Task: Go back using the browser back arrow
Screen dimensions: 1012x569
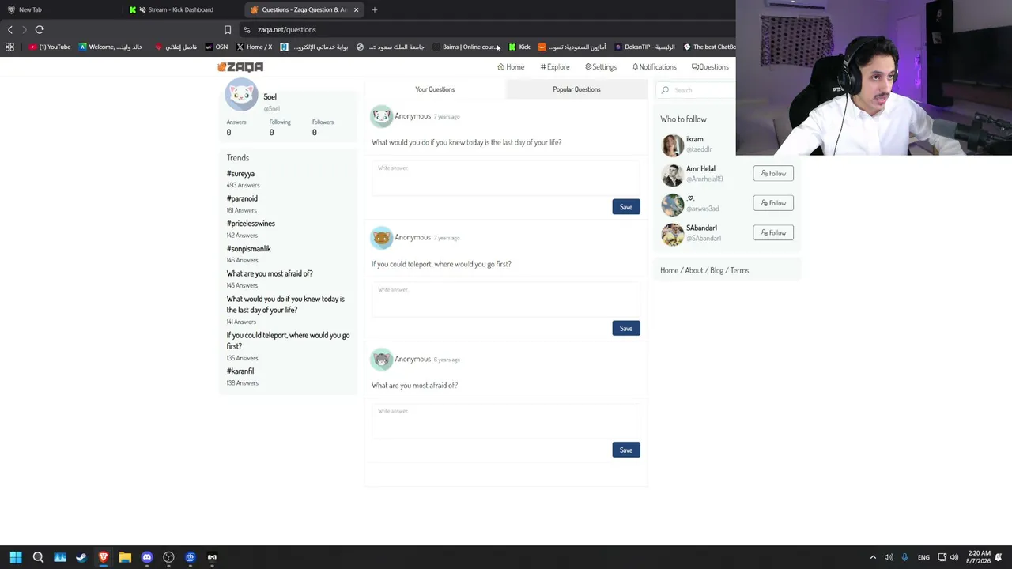Action: click(x=10, y=29)
